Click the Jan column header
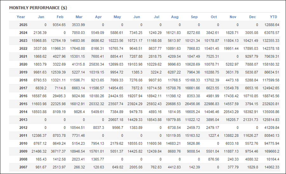Viewport: 286px width, 174px height. [x=41, y=17]
